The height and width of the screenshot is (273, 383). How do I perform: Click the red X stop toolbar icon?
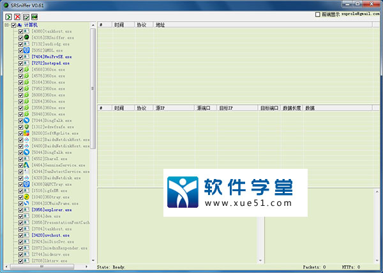[x=17, y=17]
